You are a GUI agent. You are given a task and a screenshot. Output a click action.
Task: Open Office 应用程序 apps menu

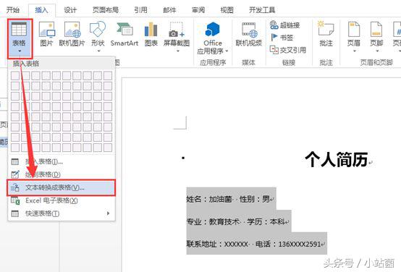coord(213,38)
